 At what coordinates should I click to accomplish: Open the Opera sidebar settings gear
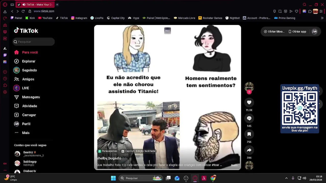[x=5, y=92]
